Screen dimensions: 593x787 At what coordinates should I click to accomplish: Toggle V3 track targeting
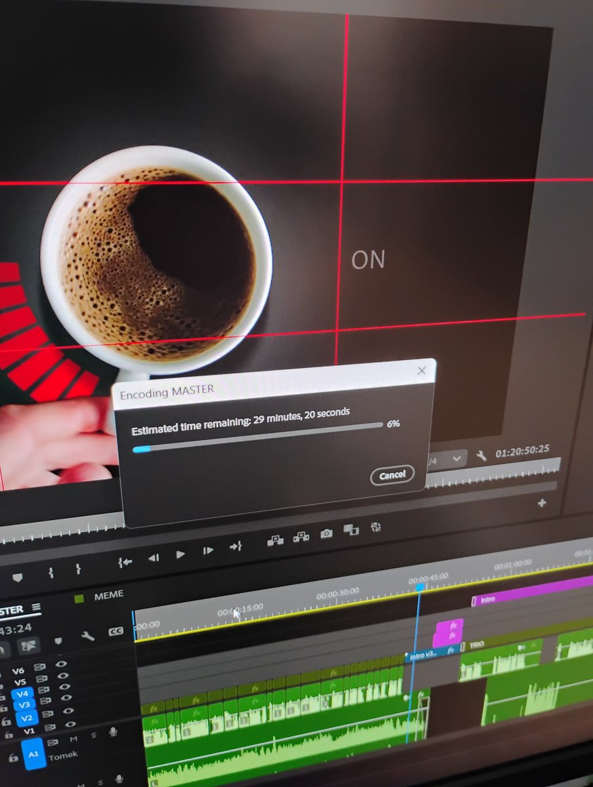[x=24, y=705]
